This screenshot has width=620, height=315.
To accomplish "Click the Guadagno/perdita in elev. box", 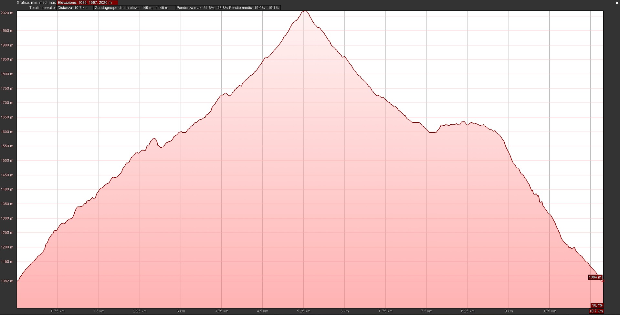I will click(134, 8).
